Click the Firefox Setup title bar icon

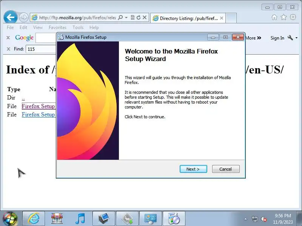pos(61,37)
